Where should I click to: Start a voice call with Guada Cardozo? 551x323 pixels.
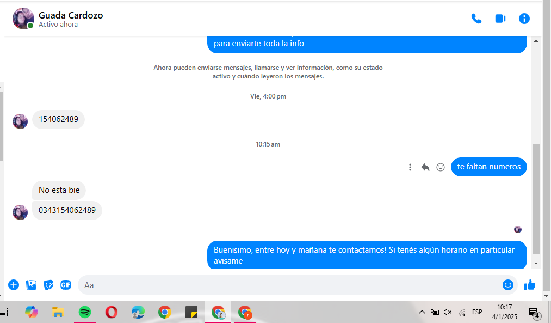[476, 19]
